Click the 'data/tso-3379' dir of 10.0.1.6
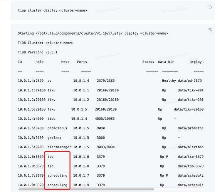The image size is (215, 192). [x=191, y=157]
